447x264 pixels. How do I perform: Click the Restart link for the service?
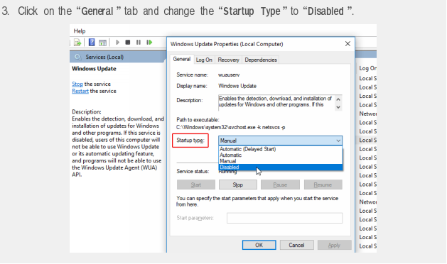tap(80, 91)
